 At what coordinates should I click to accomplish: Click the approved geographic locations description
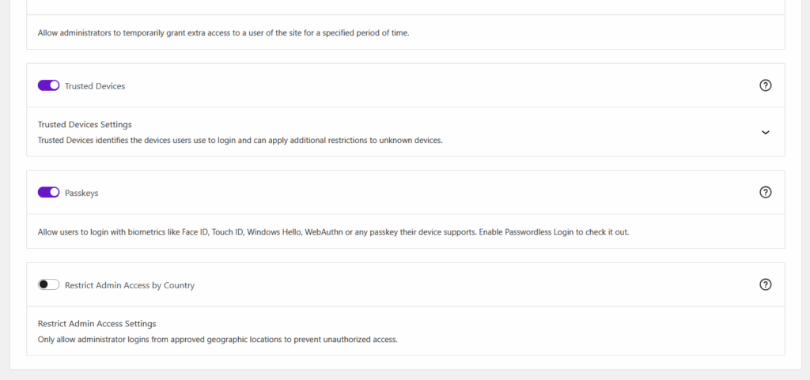218,339
